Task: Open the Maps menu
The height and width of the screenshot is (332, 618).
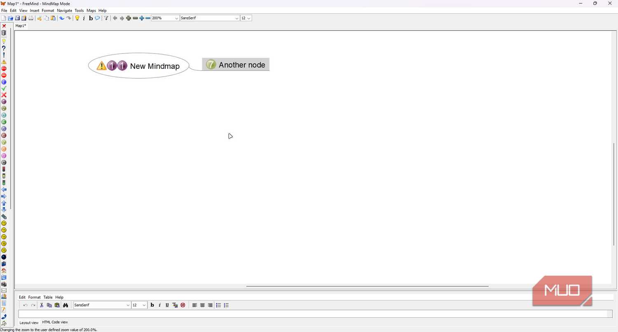Action: point(91,10)
